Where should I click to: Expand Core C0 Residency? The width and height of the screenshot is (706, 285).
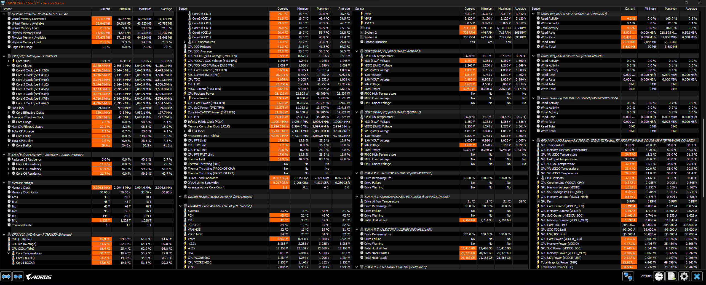pyautogui.click(x=8, y=164)
